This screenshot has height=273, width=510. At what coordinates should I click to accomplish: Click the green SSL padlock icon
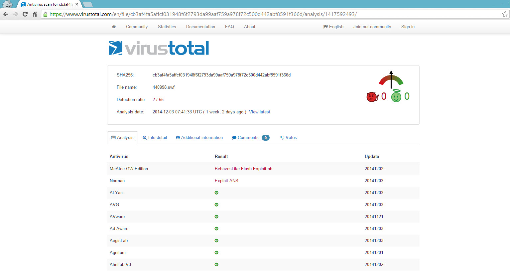point(46,14)
